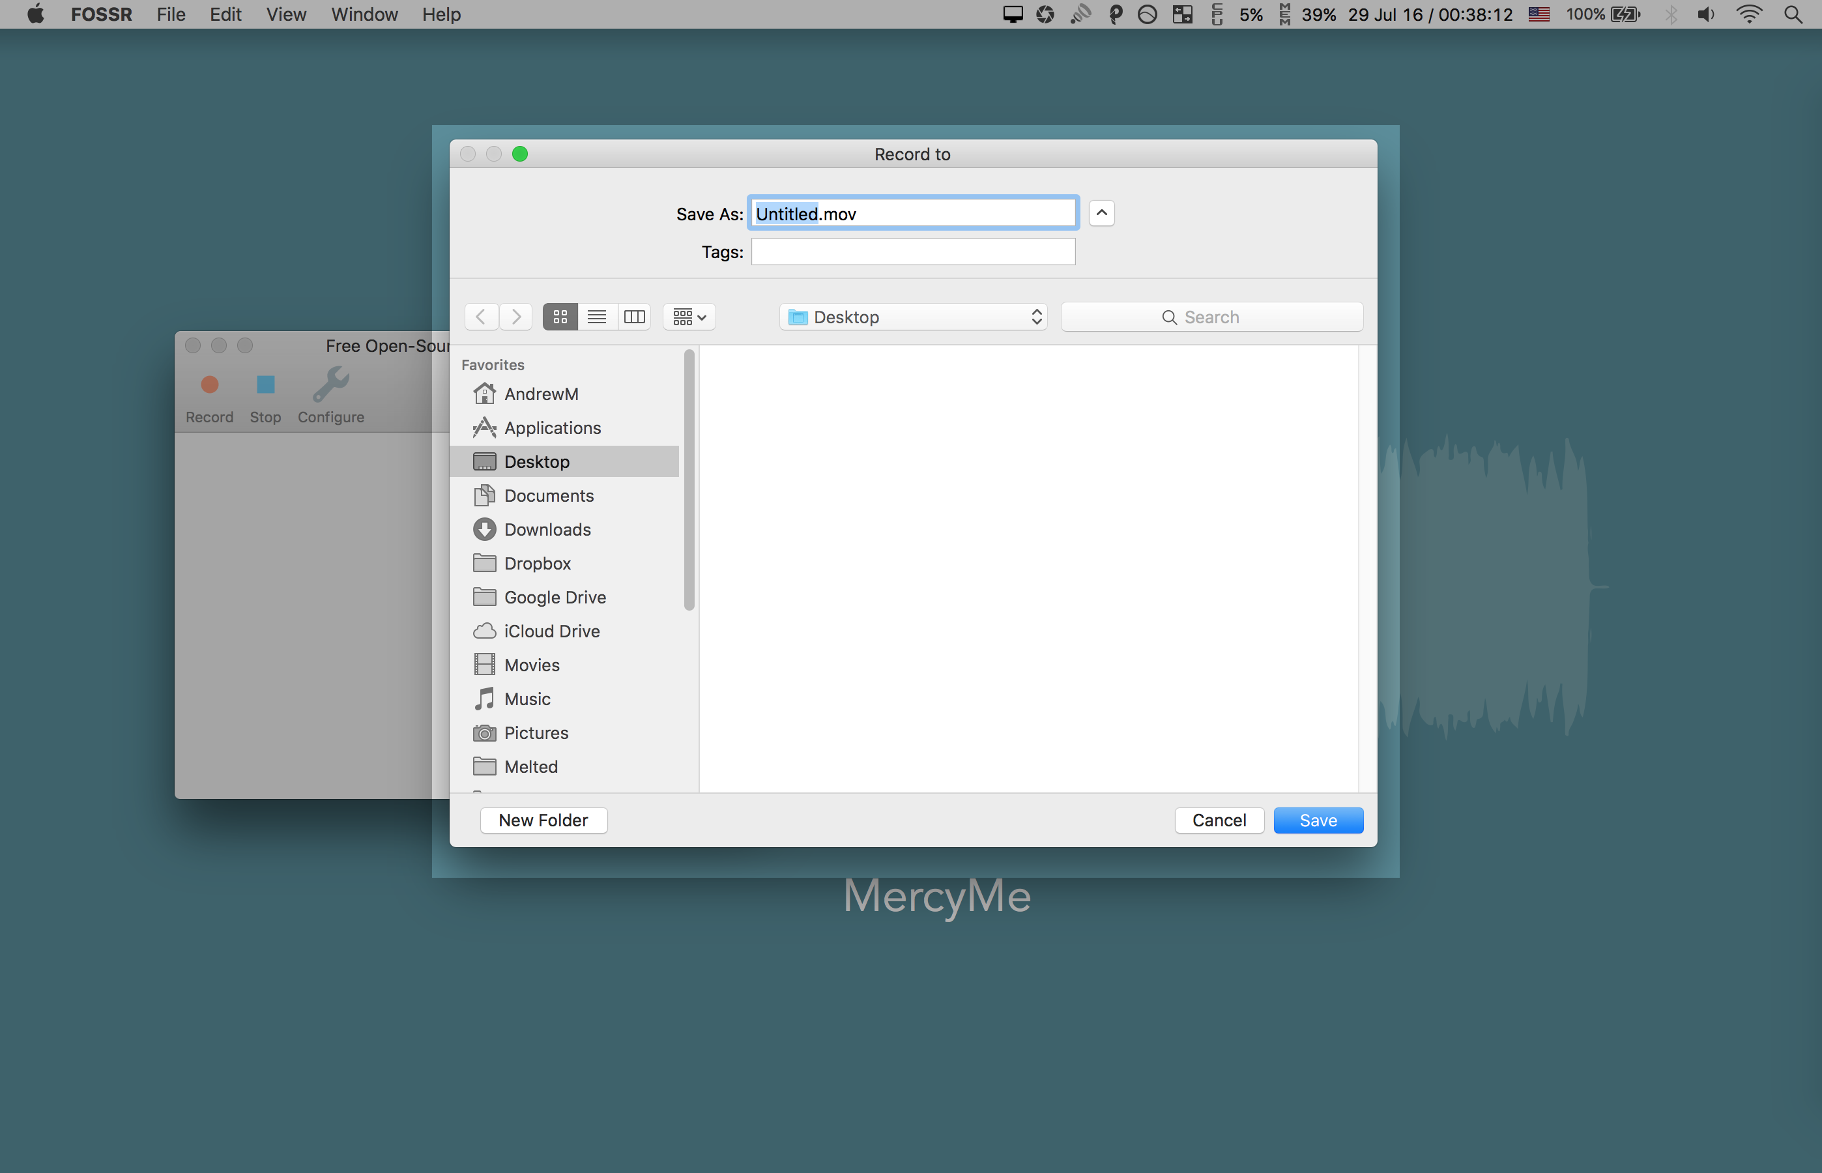Open the Window menu

364,14
